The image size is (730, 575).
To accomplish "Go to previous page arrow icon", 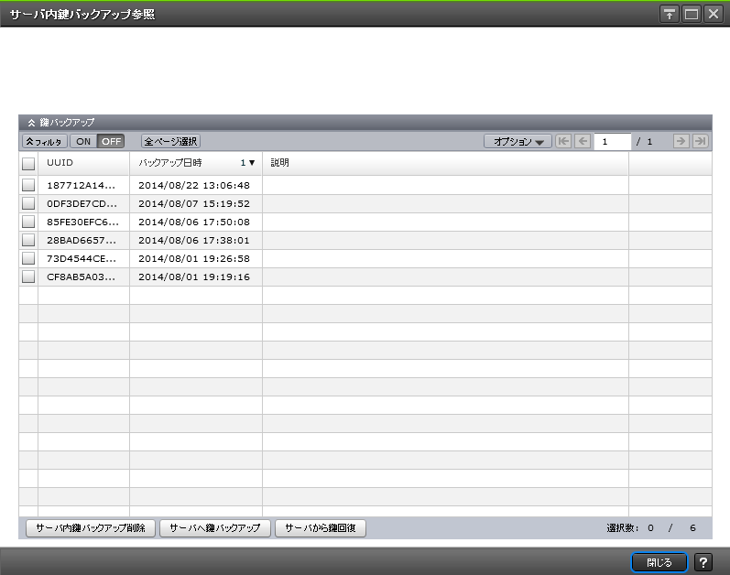I will 583,141.
